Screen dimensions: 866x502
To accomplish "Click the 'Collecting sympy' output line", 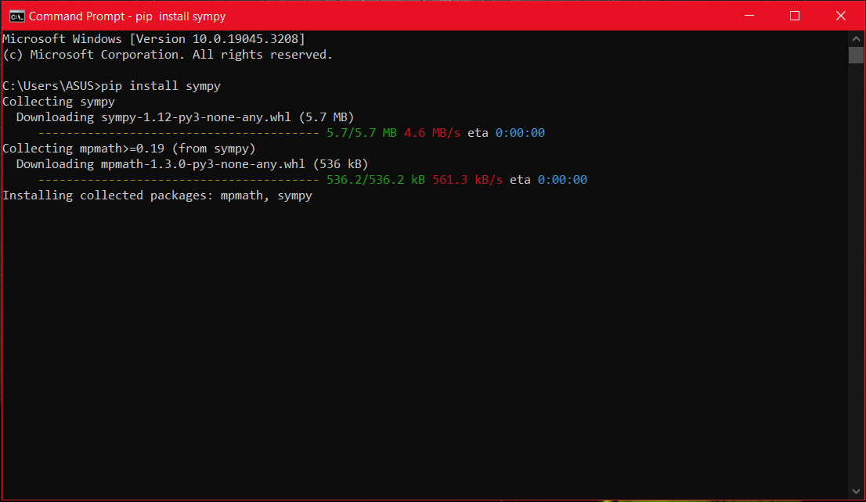I will [59, 101].
